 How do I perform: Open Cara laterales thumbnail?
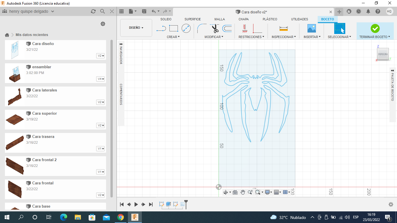coord(15,97)
